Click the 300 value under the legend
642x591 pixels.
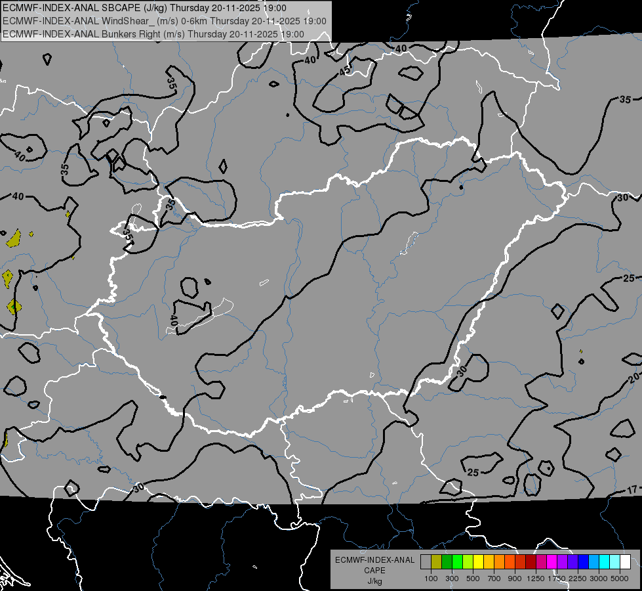452,579
